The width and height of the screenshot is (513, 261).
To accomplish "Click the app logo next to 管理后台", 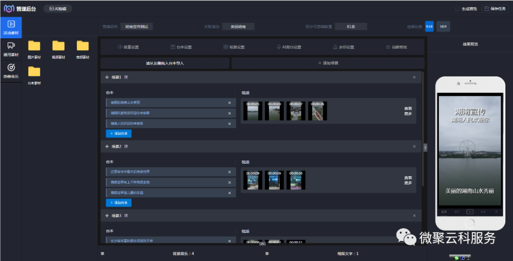I will (9, 9).
